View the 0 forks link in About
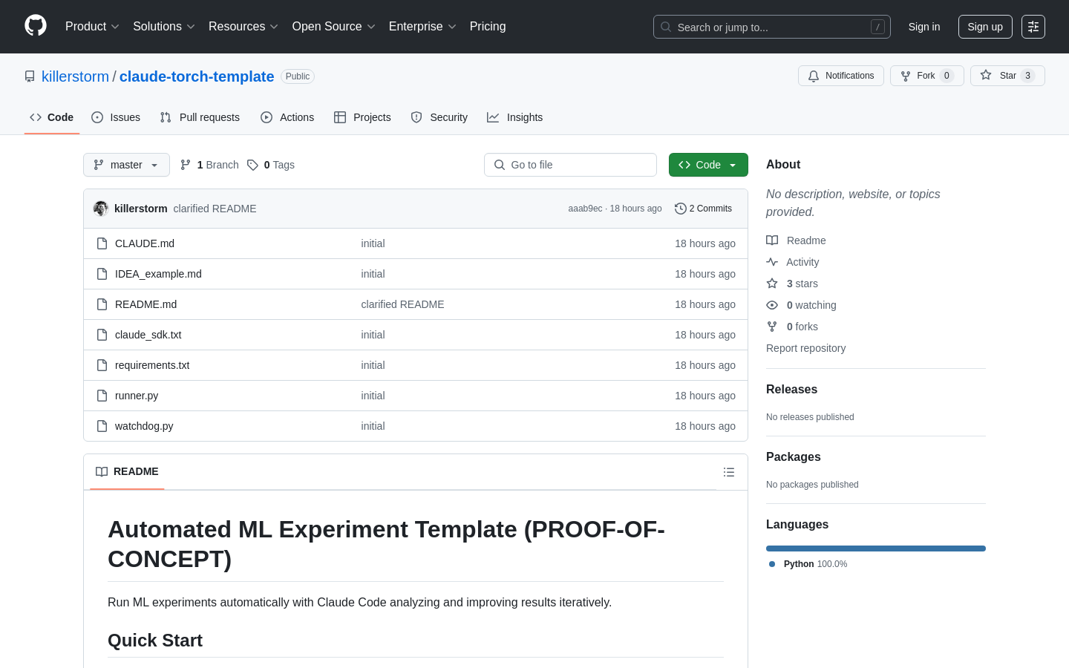This screenshot has height=668, width=1069. coord(792,327)
